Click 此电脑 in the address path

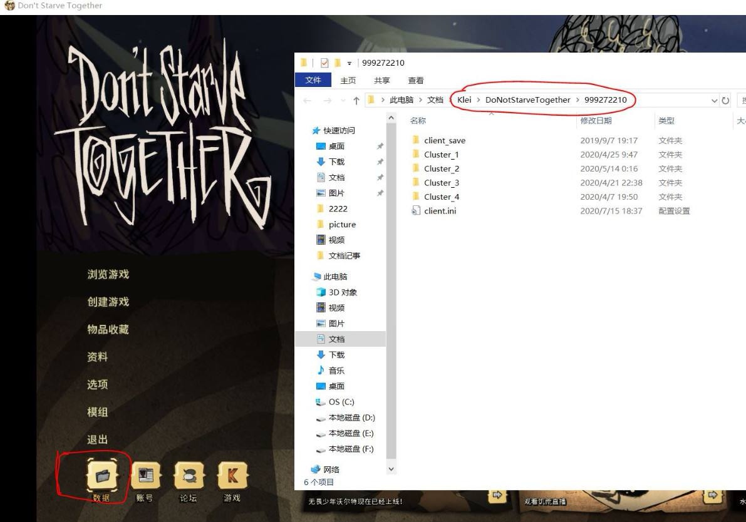coord(401,100)
